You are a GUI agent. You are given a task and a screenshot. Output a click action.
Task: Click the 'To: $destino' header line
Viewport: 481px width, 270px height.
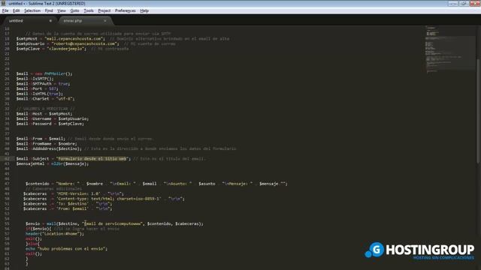point(68,203)
